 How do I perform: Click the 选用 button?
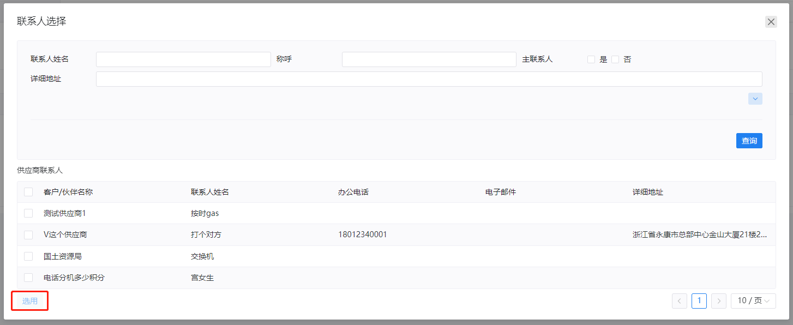30,301
